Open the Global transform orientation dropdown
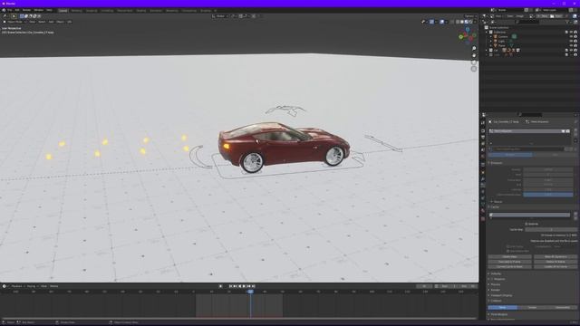The height and width of the screenshot is (326, 580). [220, 16]
